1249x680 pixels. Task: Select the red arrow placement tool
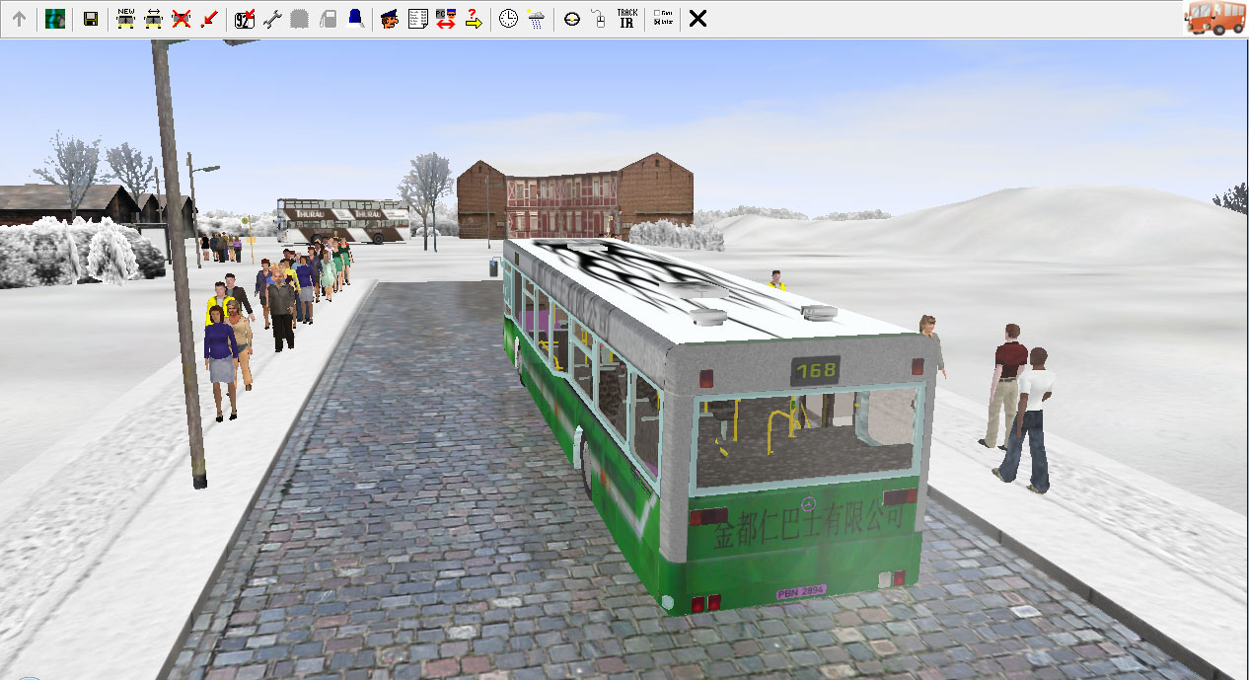click(208, 19)
